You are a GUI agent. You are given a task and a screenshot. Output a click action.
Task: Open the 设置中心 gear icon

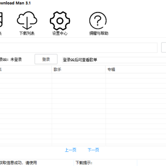(60, 21)
